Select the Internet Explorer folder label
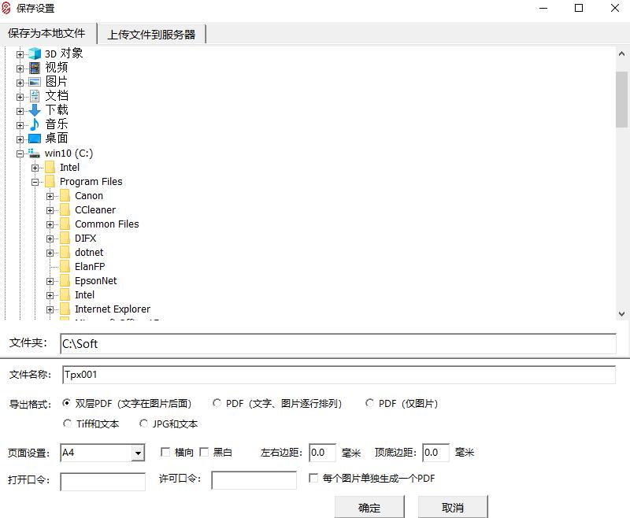 113,309
